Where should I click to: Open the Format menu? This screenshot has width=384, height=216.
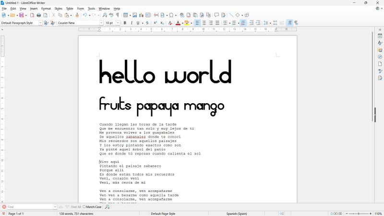point(46,9)
